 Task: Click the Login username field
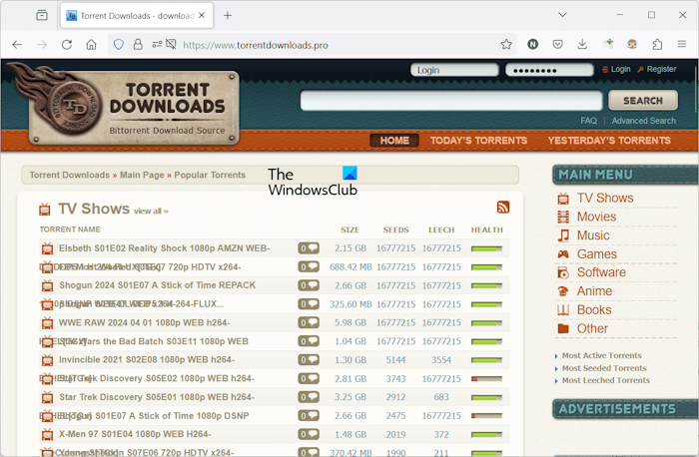click(454, 70)
